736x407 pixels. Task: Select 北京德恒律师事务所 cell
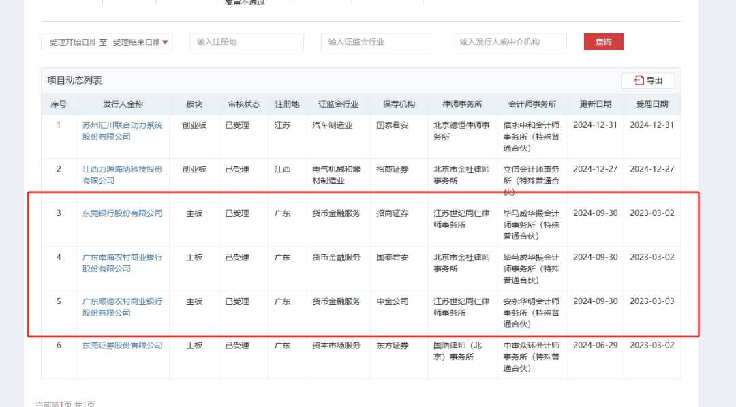point(461,131)
